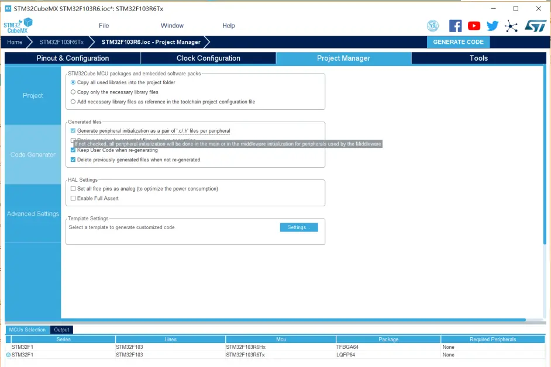Switch to Pinout & Configuration tab

[73, 58]
